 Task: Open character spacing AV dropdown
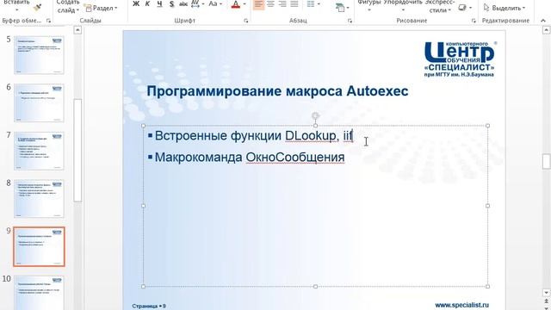[197, 4]
